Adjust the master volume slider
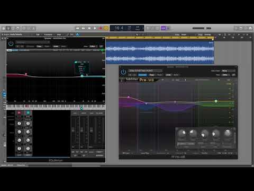This screenshot has width=254, height=191. 202,28
